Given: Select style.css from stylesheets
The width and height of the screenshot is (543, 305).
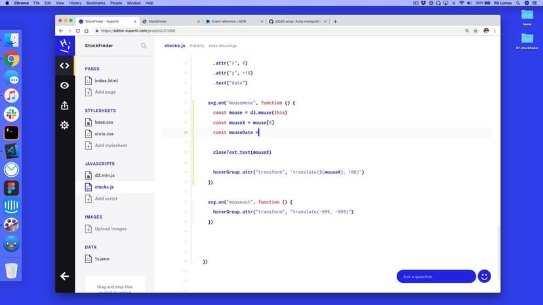Looking at the screenshot, I should click(104, 134).
